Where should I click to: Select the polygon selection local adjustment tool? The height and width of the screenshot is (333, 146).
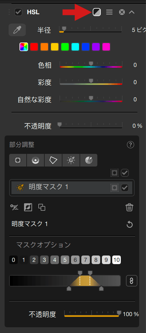[x=53, y=160]
